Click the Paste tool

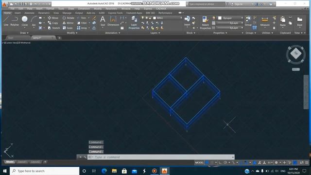coord(283,21)
